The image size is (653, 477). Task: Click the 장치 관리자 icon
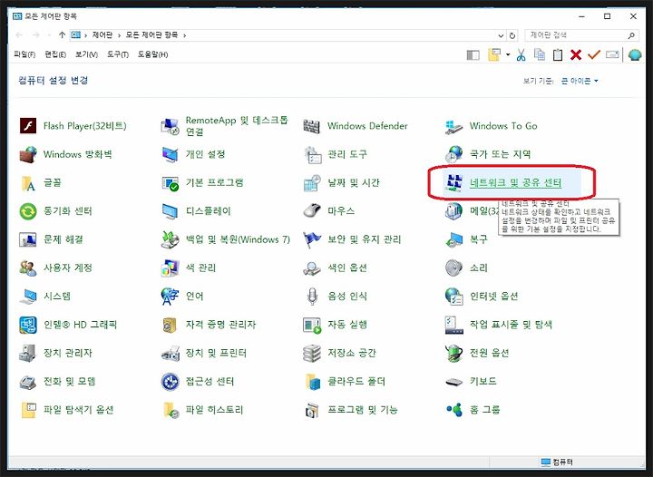[x=28, y=353]
